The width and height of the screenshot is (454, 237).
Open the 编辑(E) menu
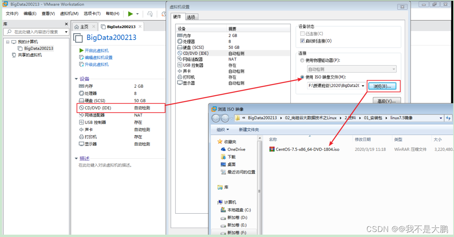click(30, 14)
